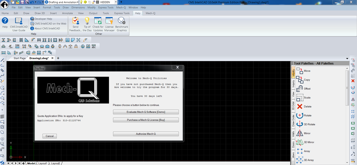Click Cancel in the Try/Buy dialog
The height and width of the screenshot is (165, 357).
coord(50,136)
